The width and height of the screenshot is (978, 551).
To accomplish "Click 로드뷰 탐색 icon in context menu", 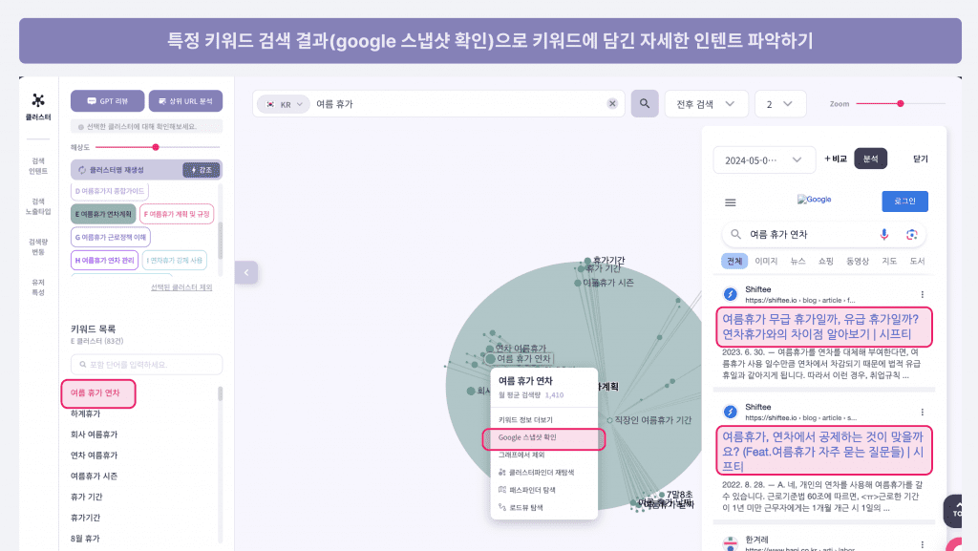I will (502, 507).
